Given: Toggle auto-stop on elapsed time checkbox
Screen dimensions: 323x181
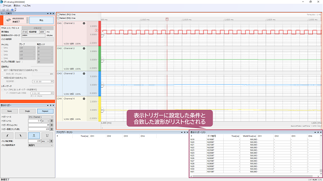Looking at the screenshot, I should point(2,78).
